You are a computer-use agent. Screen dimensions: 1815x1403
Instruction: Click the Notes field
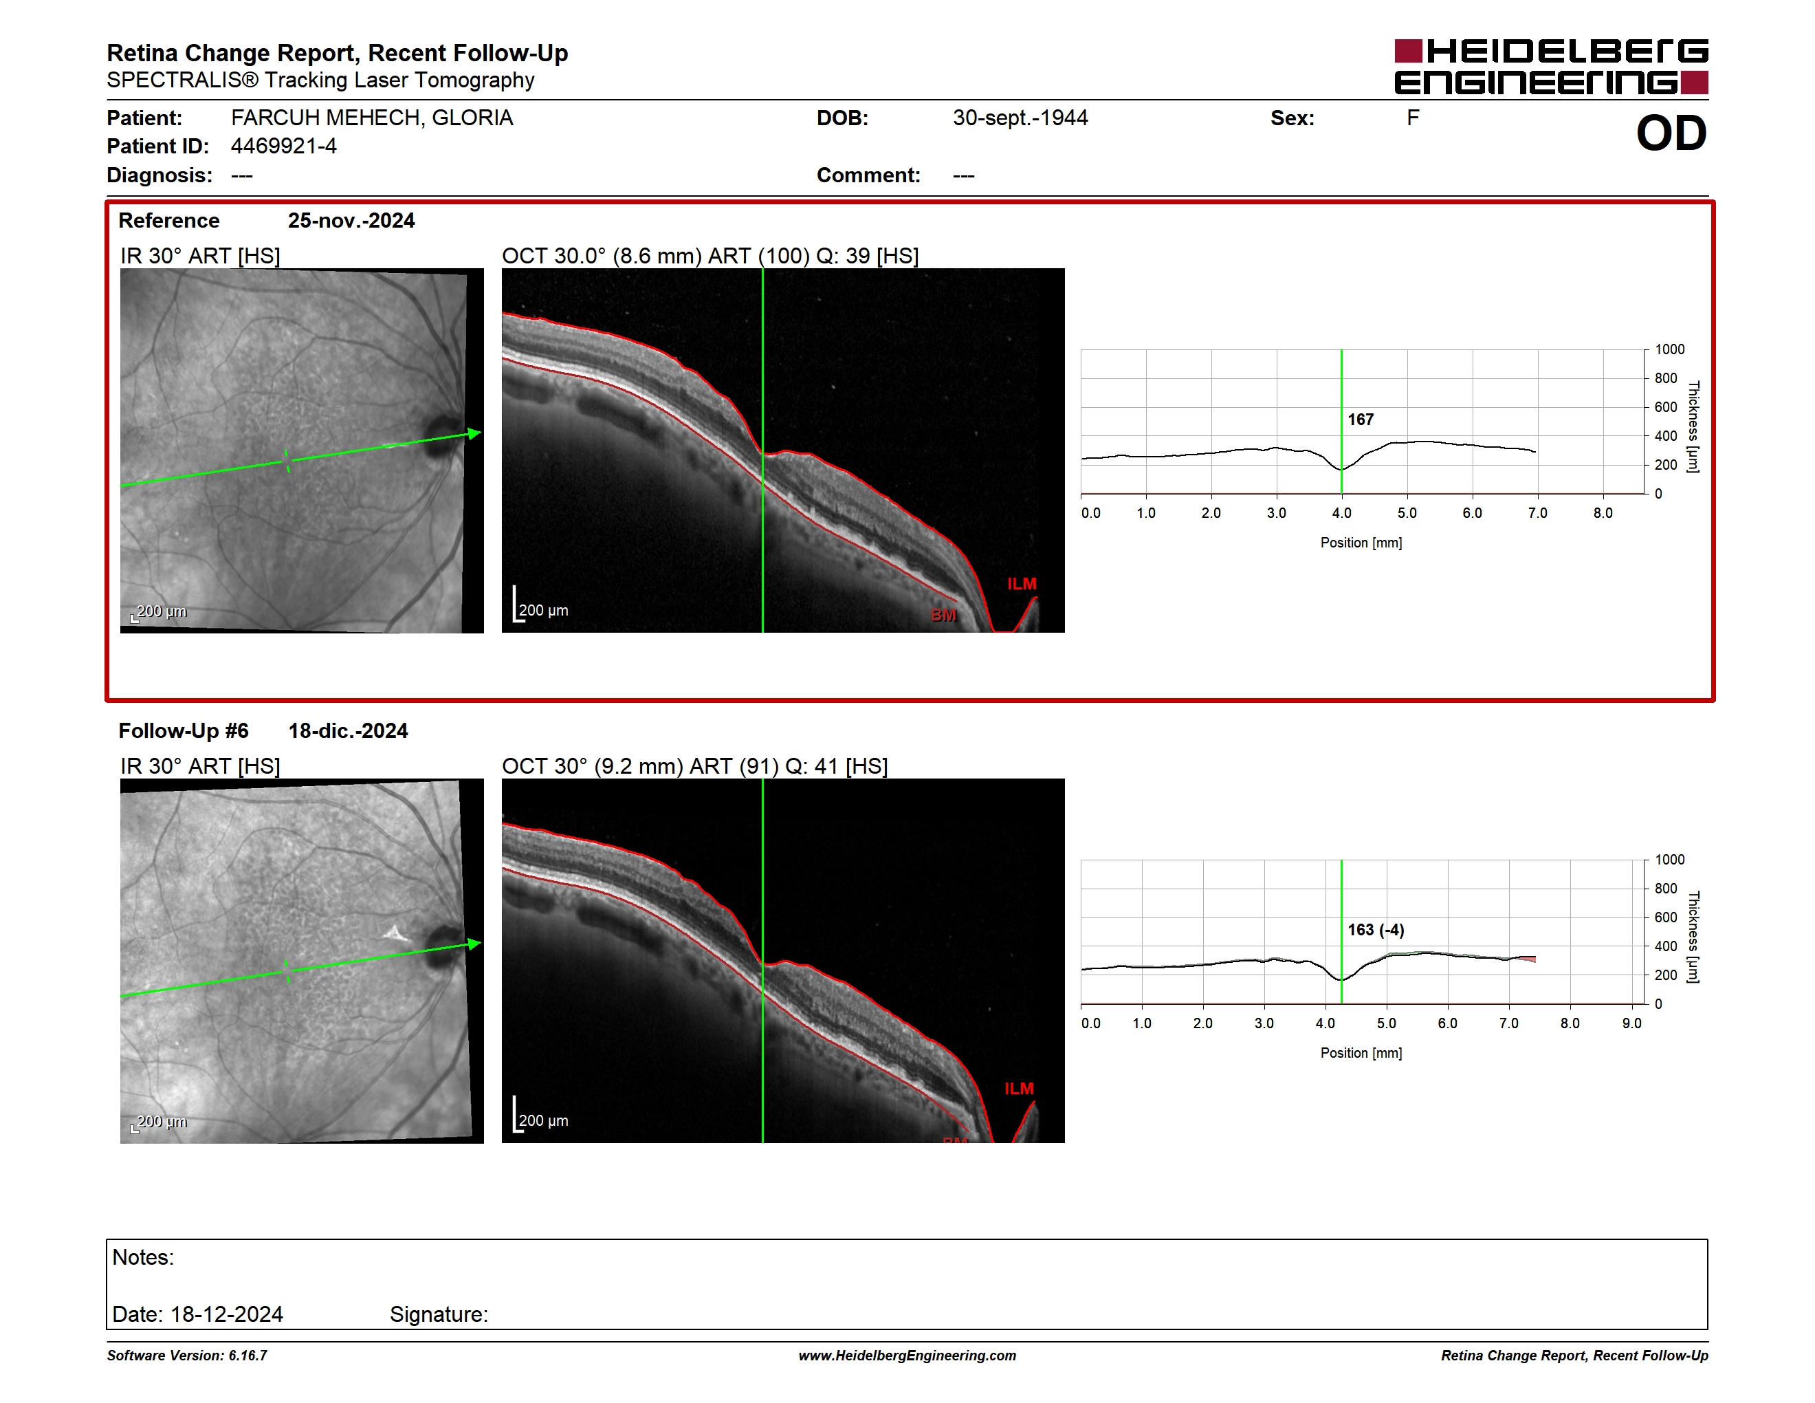click(907, 1284)
